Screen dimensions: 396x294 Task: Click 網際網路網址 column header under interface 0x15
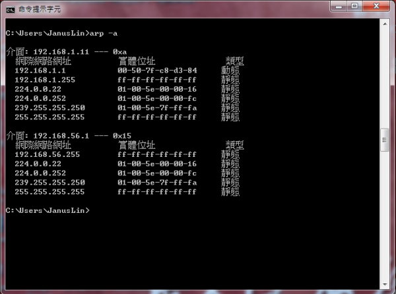[x=41, y=145]
